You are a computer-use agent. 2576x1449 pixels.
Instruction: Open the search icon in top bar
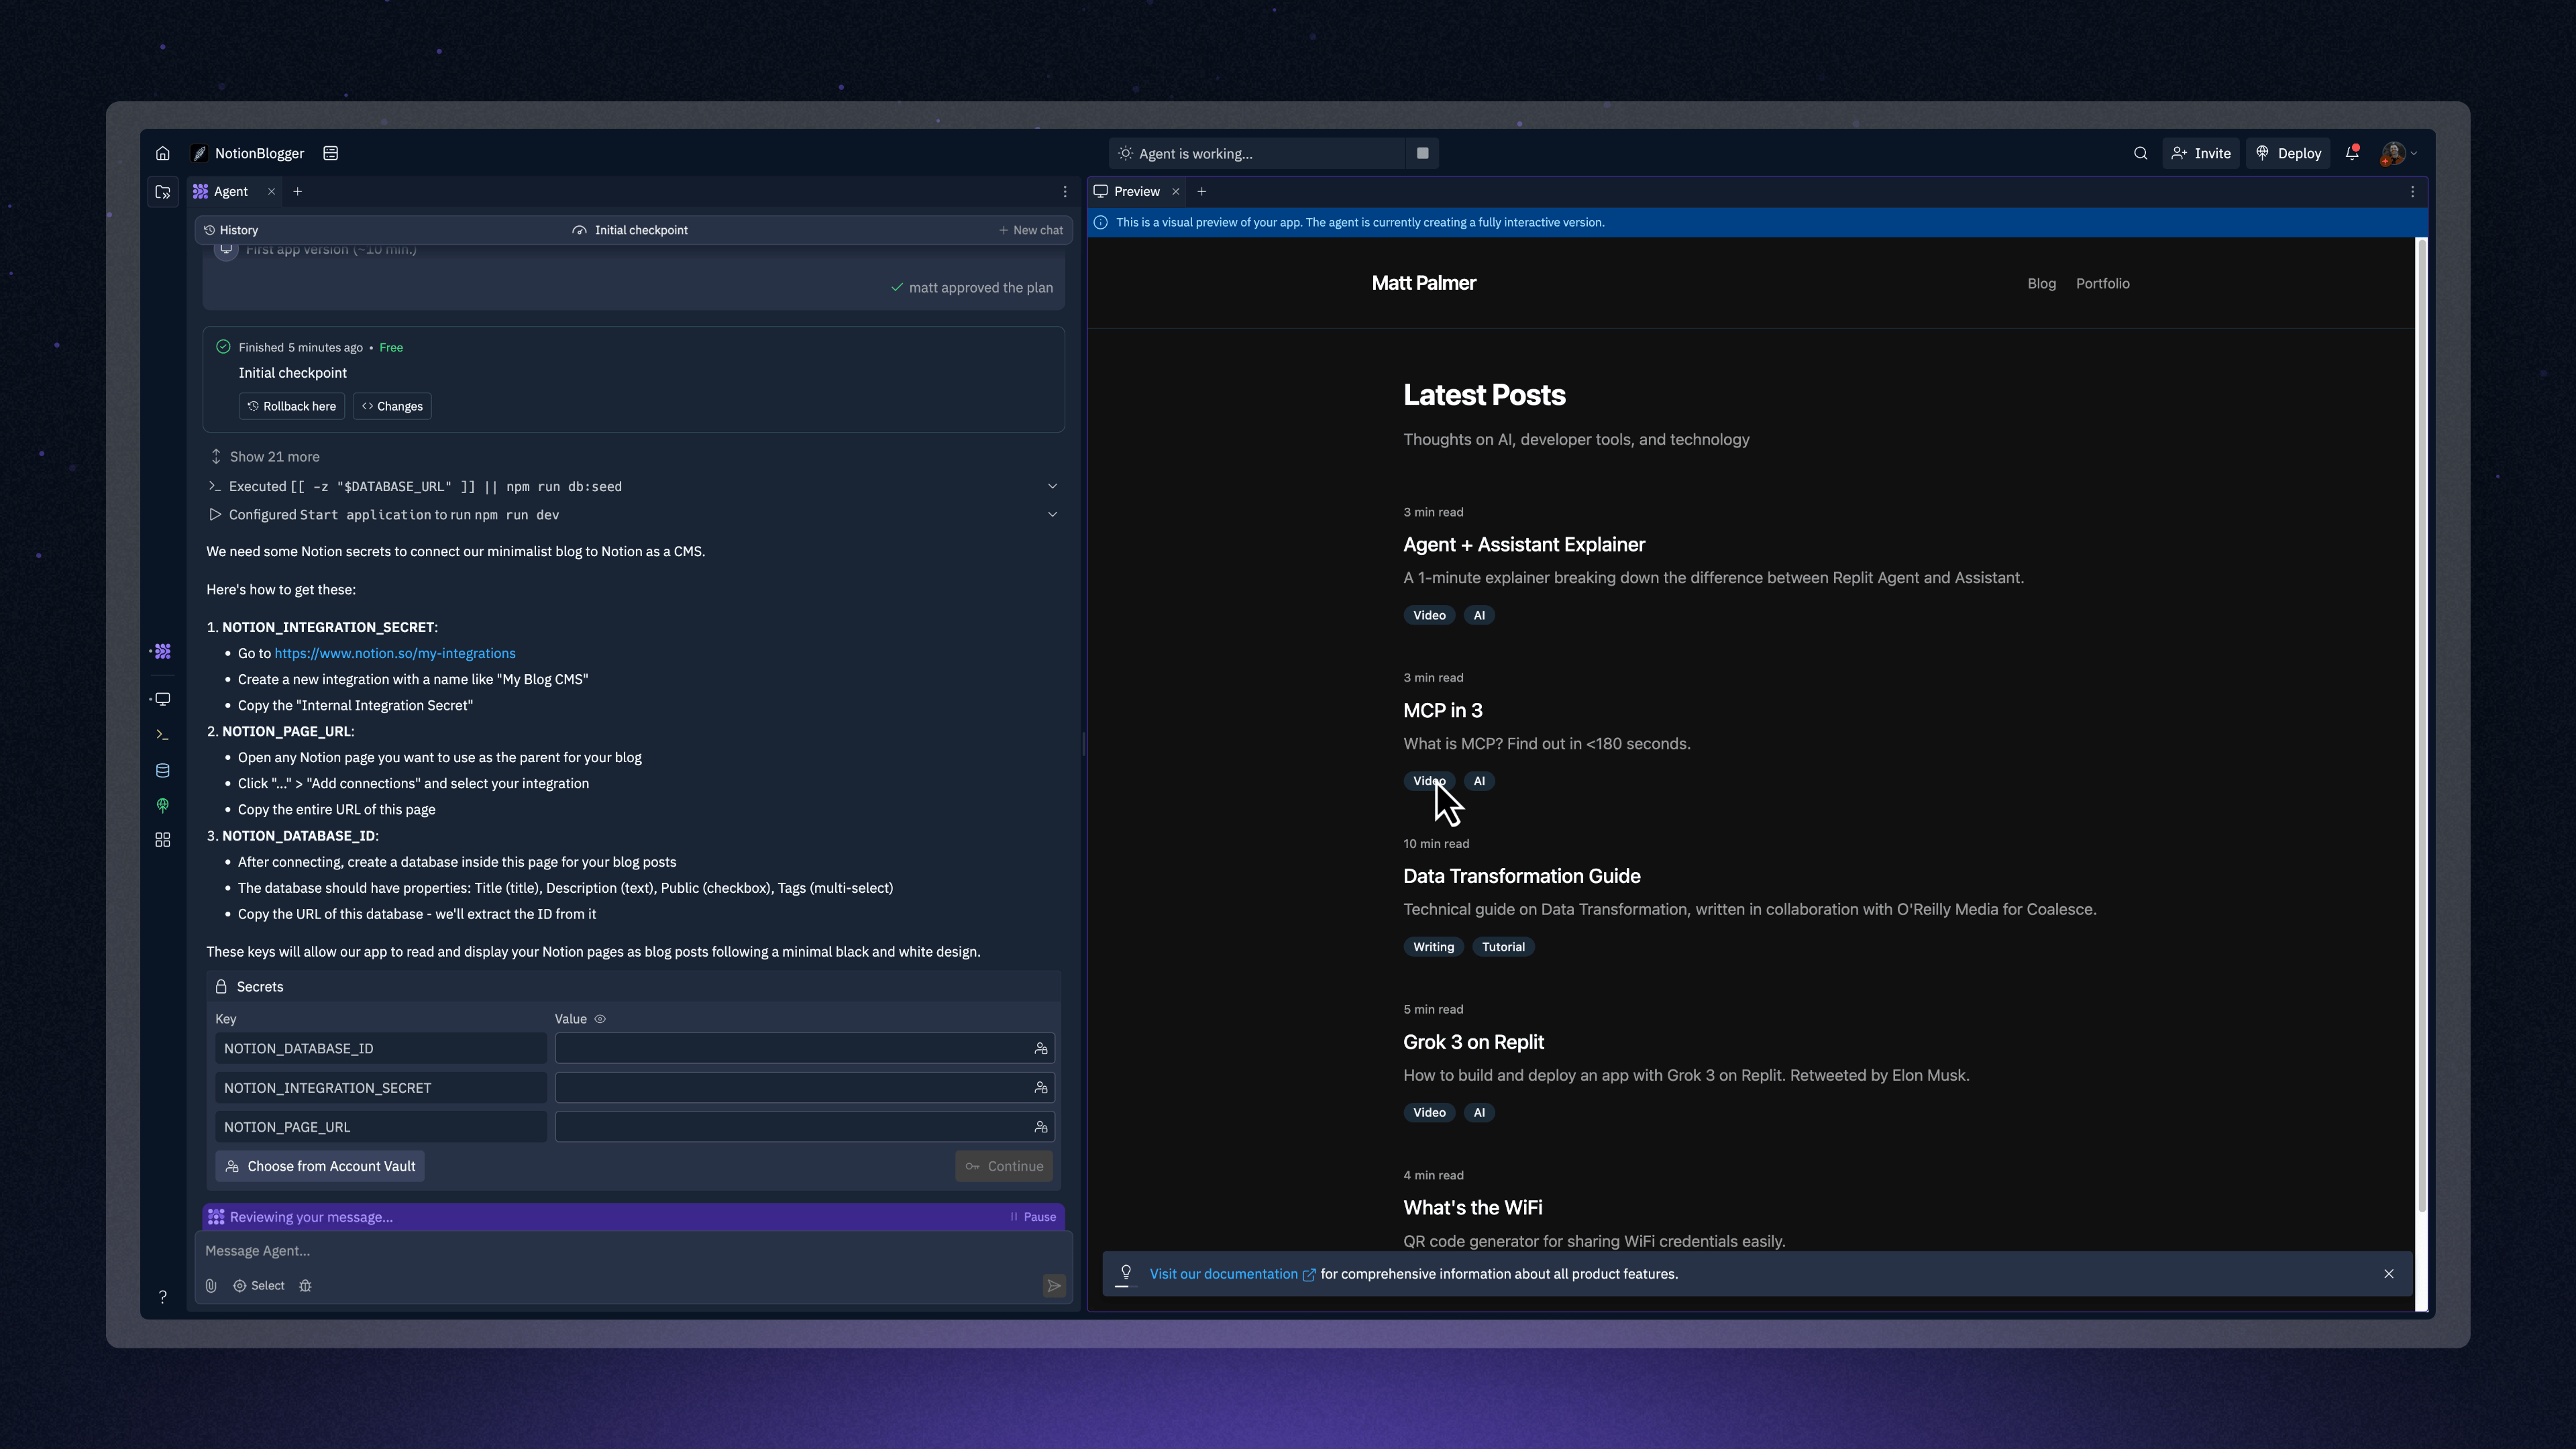click(x=2140, y=153)
